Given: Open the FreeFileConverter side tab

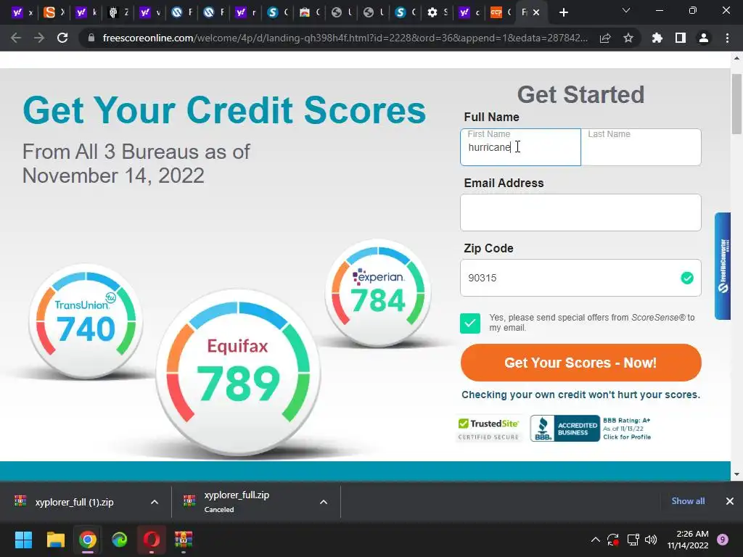Looking at the screenshot, I should [723, 266].
